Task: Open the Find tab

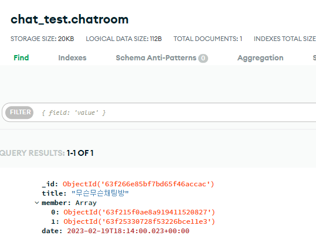Action: point(21,58)
